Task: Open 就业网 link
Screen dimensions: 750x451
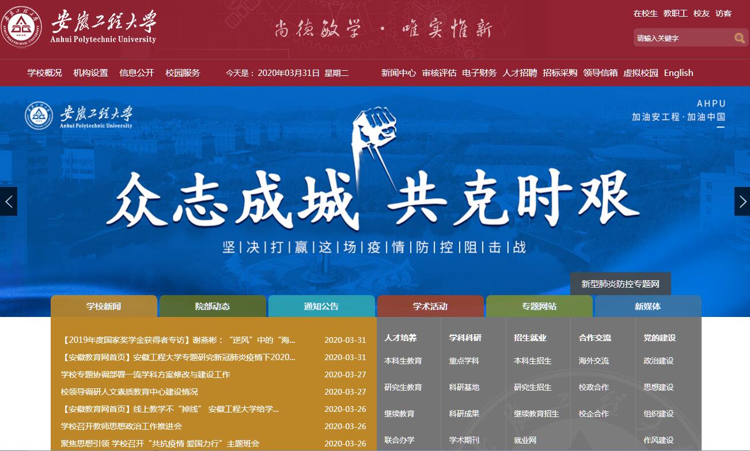Action: pos(525,440)
